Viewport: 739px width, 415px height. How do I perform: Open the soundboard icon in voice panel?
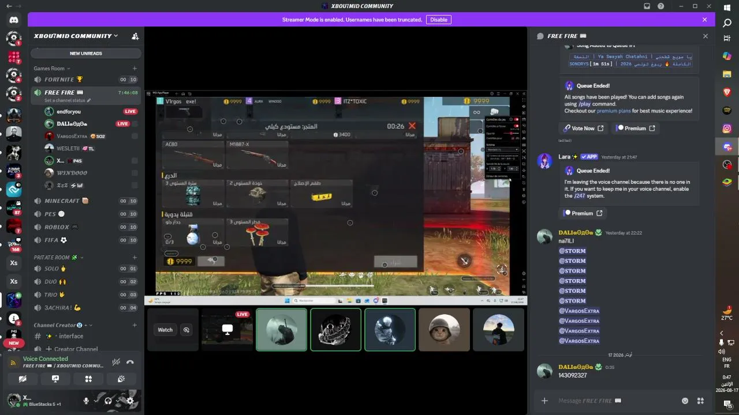click(x=121, y=379)
